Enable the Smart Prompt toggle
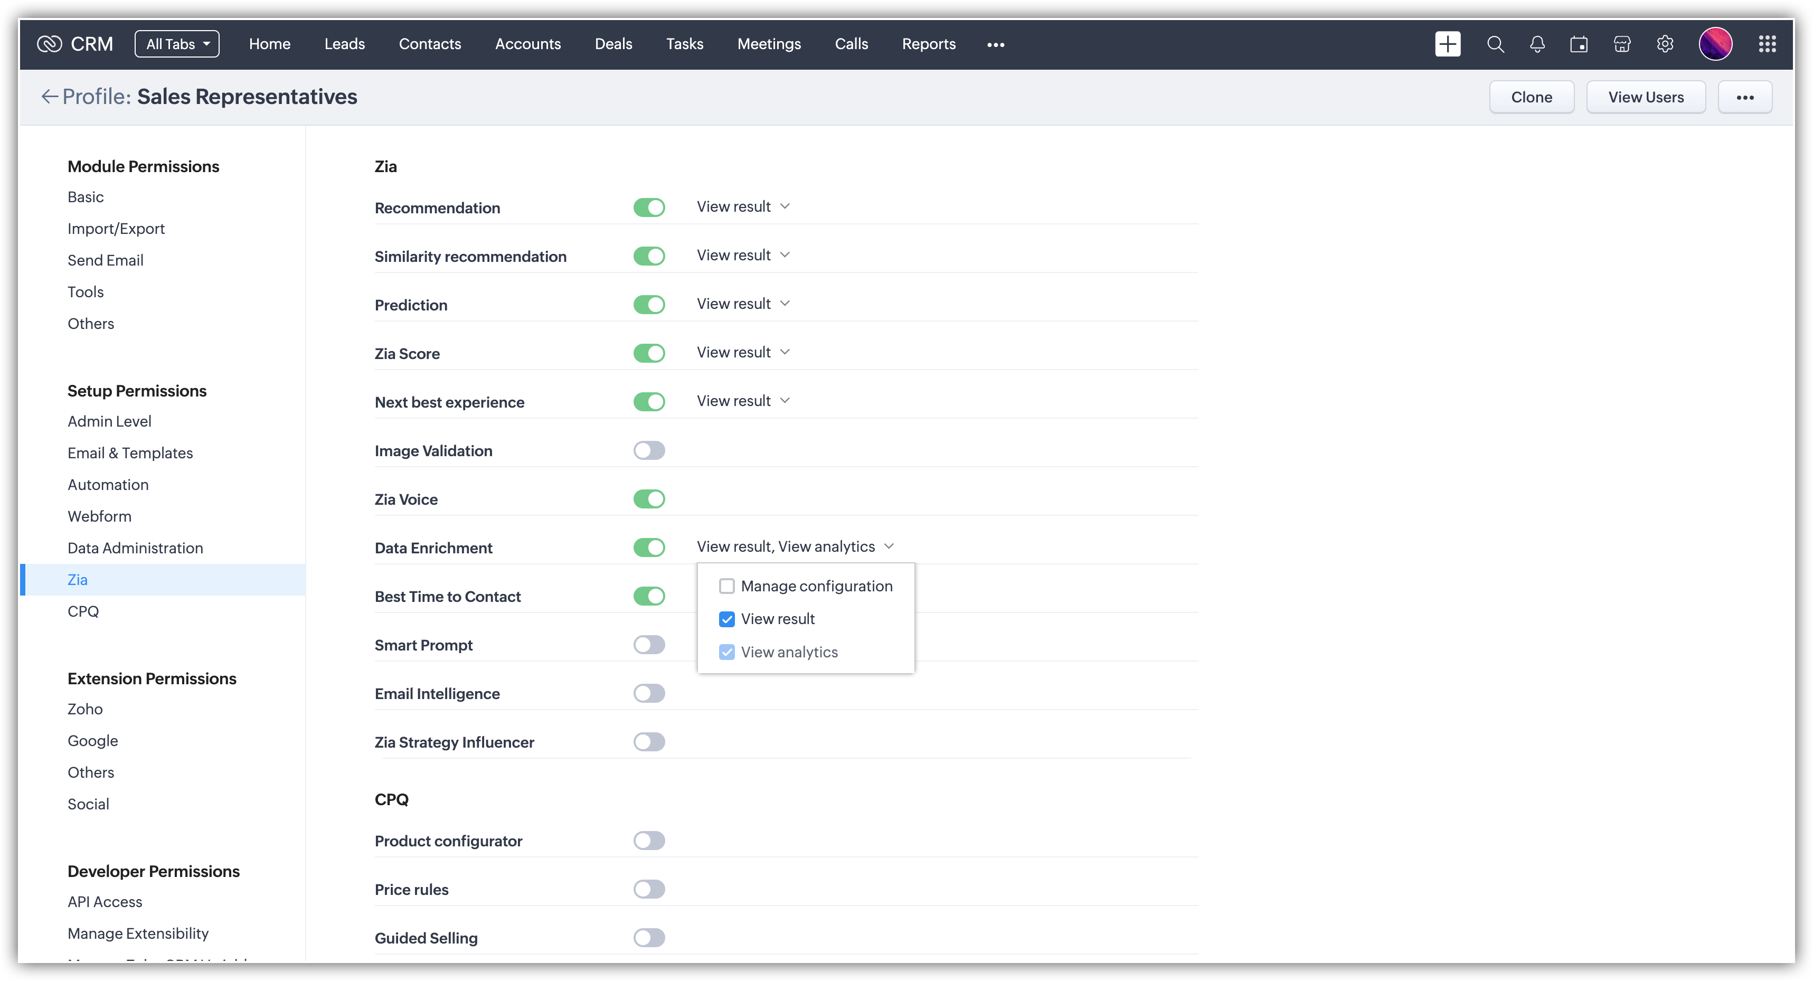The height and width of the screenshot is (981, 1813). tap(649, 645)
